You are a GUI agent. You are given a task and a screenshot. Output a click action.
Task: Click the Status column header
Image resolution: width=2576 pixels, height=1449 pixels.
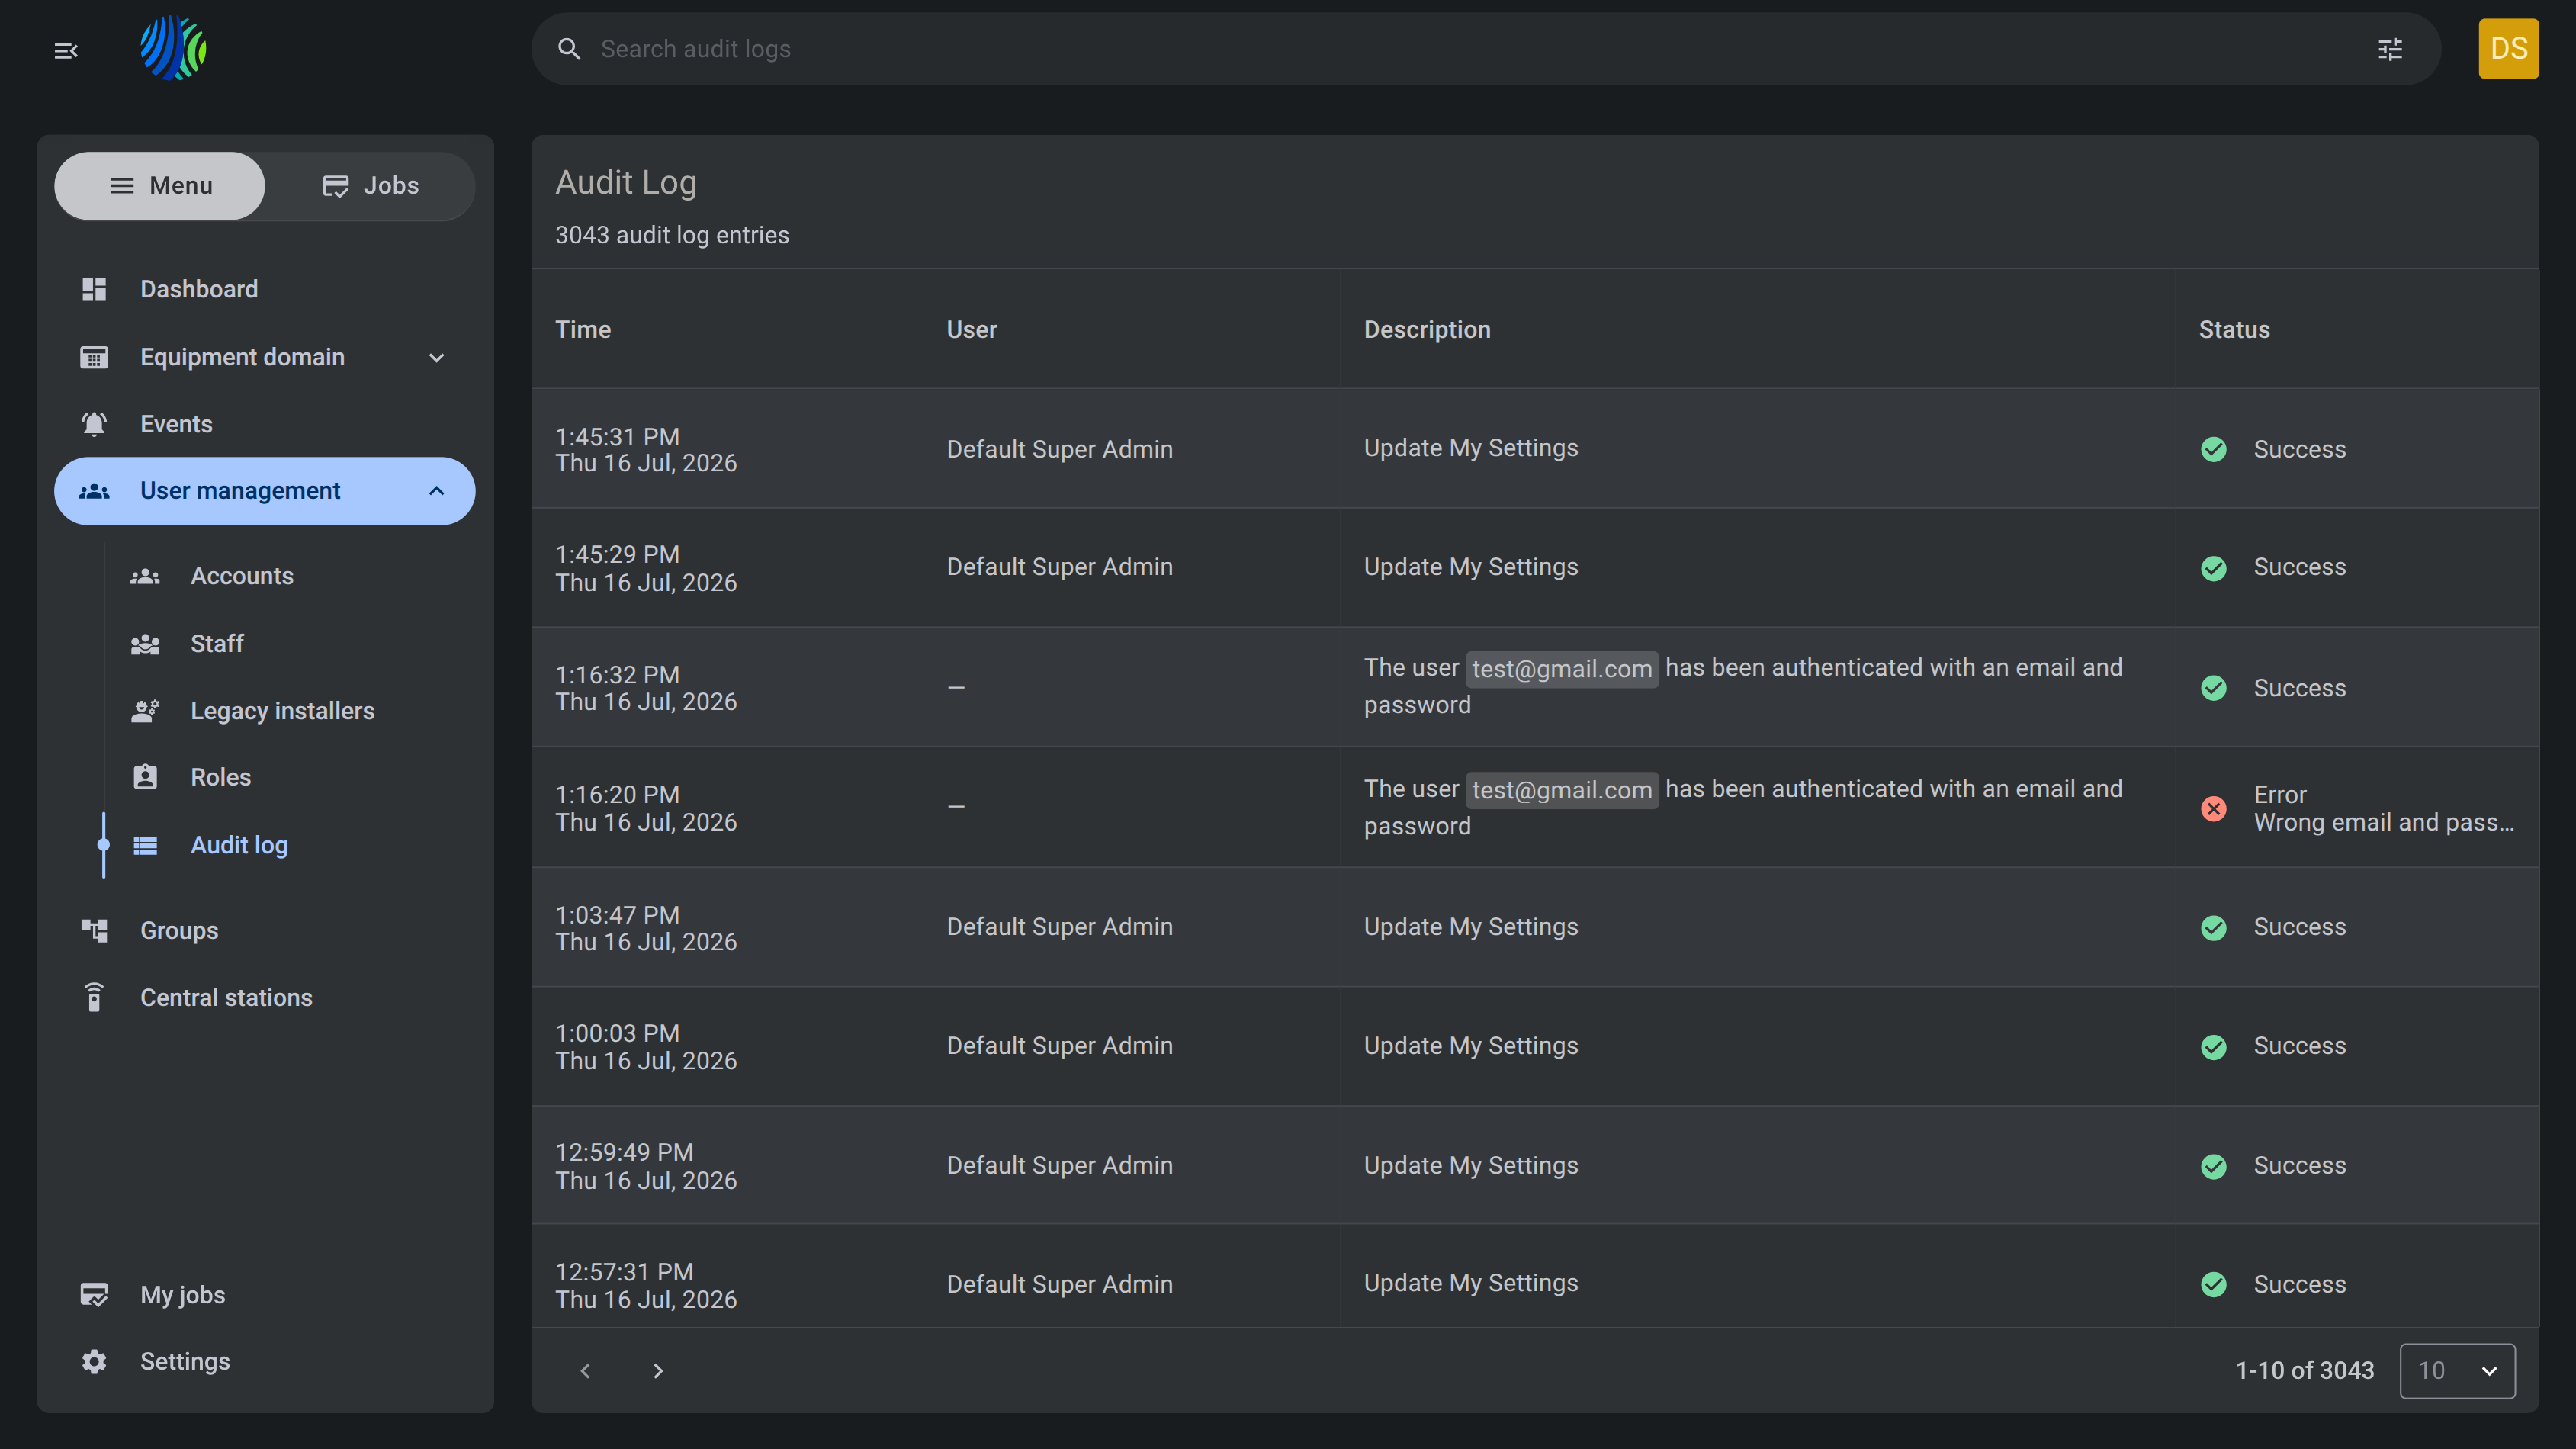(x=2234, y=330)
